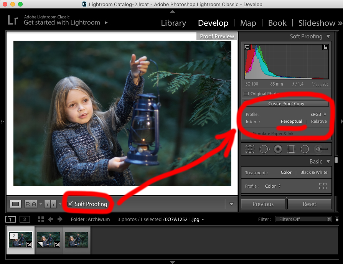This screenshot has width=343, height=264.
Task: Open the Filters Off dropdown
Action: point(303,219)
